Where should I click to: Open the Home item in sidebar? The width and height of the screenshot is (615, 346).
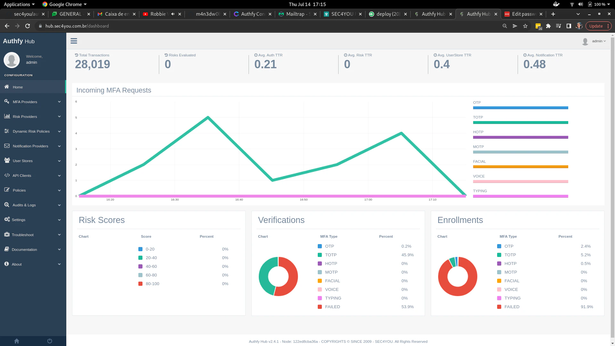18,87
